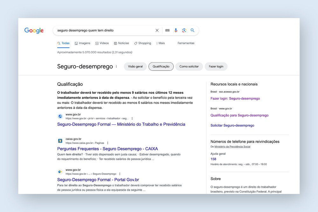Viewport: 318px width, 212px height.
Task: Open Solicitar Seguro-desemprego link
Action: click(x=232, y=125)
